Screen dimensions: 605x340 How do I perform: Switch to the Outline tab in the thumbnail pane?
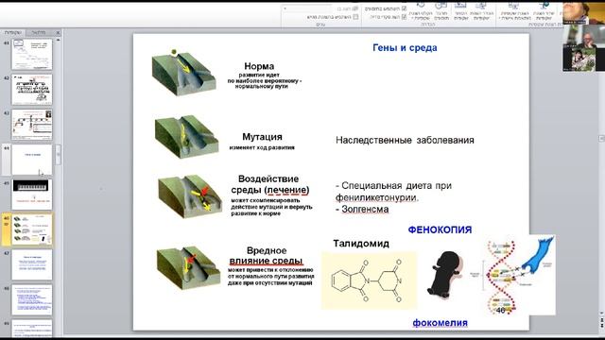[x=39, y=33]
